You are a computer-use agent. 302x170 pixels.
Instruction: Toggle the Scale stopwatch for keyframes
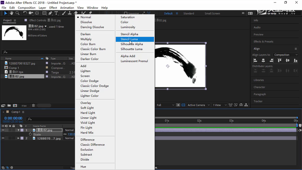coord(30,134)
